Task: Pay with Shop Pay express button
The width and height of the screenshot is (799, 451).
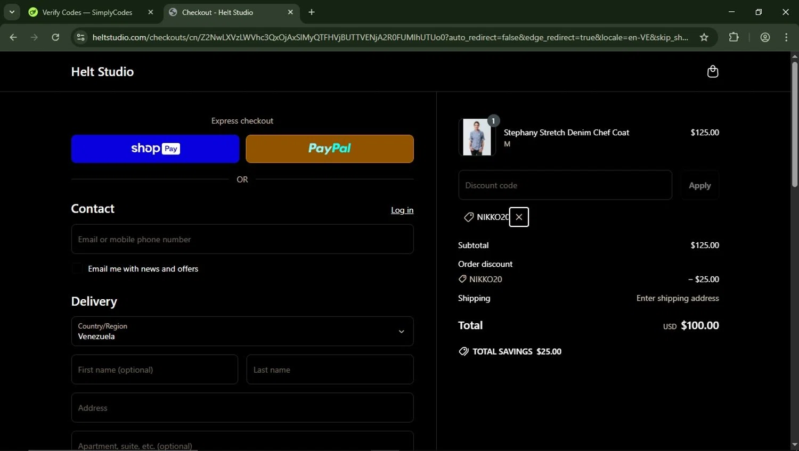Action: pyautogui.click(x=155, y=149)
